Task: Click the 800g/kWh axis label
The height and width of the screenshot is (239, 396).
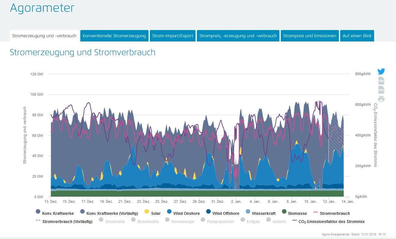Action: click(363, 74)
